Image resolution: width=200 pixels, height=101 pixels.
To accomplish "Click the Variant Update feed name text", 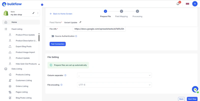I will (70, 22).
